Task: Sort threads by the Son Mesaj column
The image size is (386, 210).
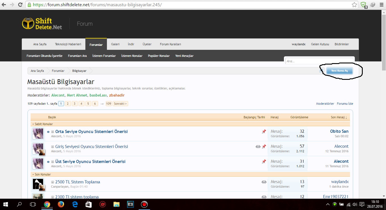Action: click(x=339, y=117)
